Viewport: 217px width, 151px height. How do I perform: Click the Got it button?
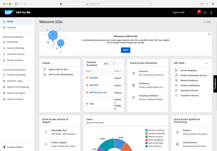tap(126, 50)
